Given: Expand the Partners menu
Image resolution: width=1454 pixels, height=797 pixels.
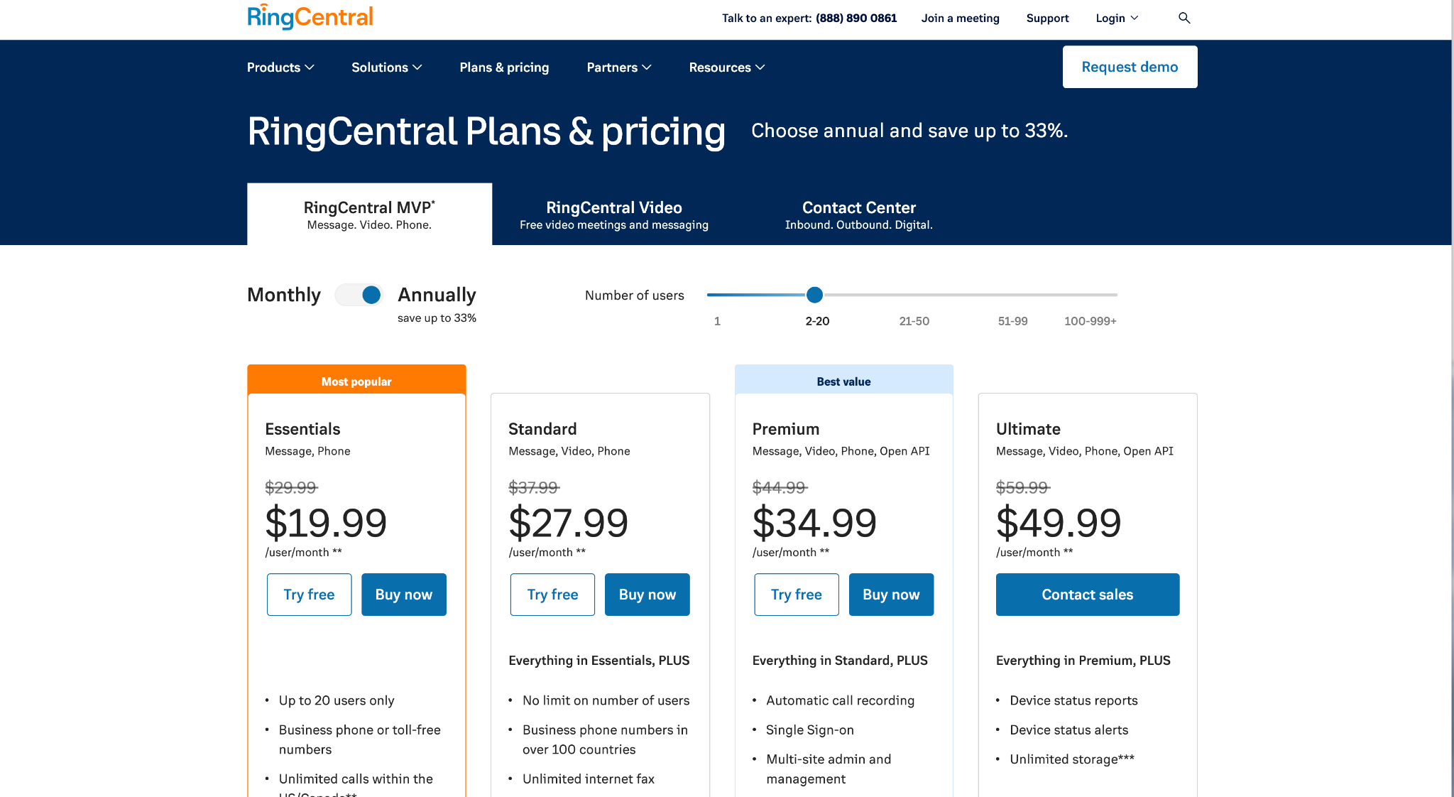Looking at the screenshot, I should point(618,67).
